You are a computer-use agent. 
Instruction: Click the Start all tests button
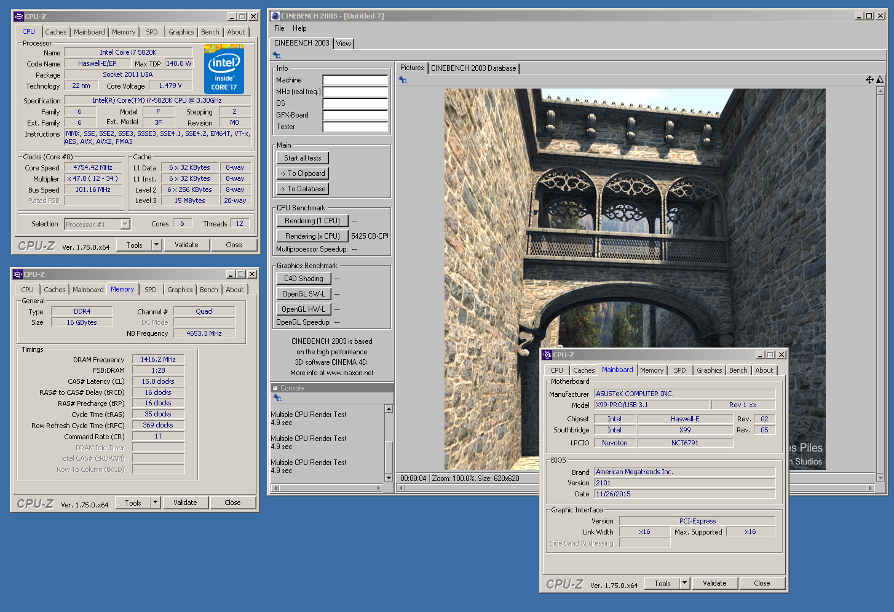[x=303, y=158]
